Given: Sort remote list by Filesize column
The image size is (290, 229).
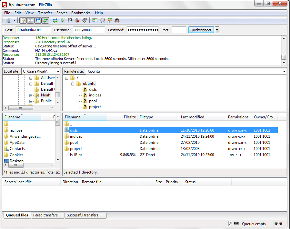Looking at the screenshot, I should (x=122, y=117).
